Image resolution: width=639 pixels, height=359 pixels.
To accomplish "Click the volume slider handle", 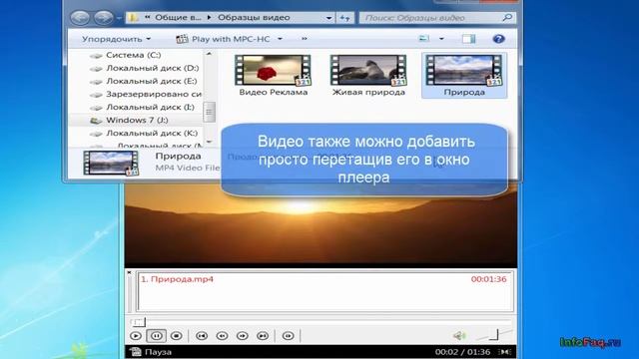I will point(494,335).
